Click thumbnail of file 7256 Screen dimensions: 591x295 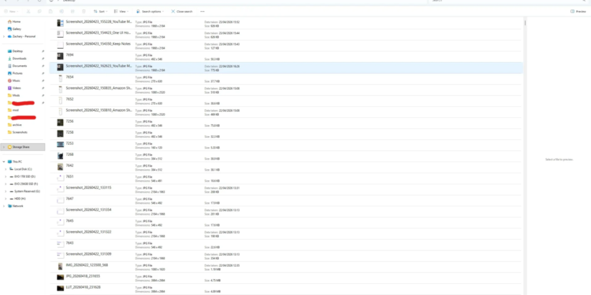[x=60, y=123]
